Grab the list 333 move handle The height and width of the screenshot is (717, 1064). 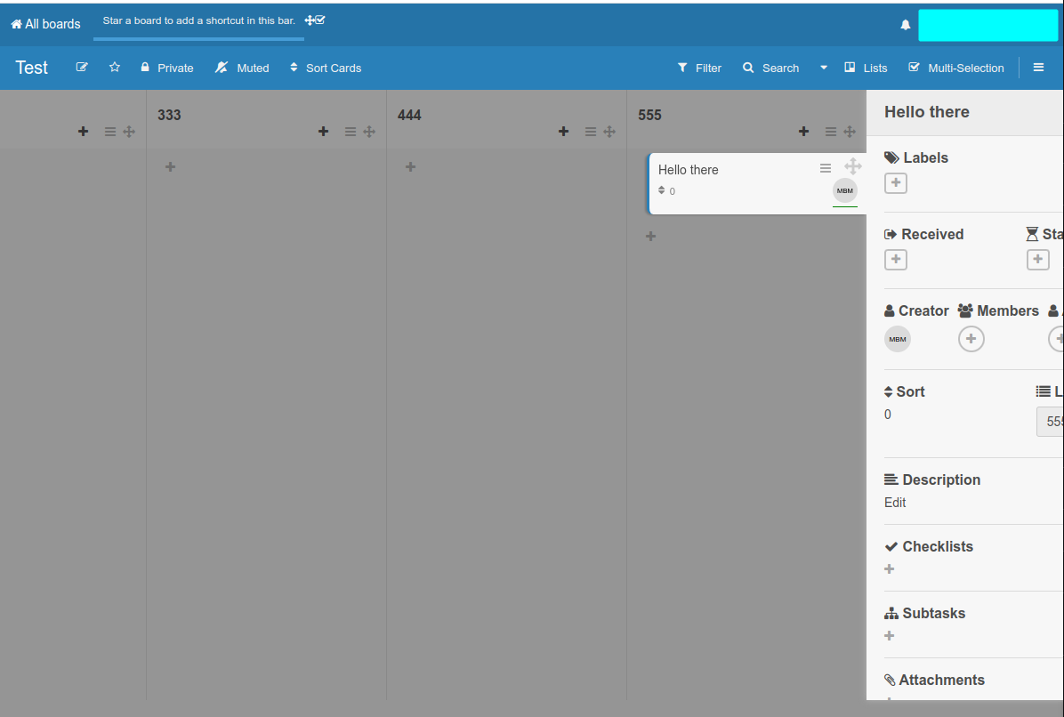coord(369,132)
